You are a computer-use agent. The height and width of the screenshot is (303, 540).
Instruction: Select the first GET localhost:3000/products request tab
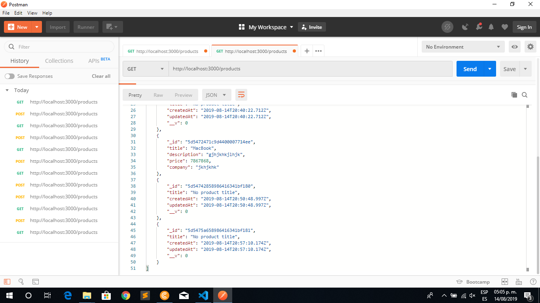click(167, 51)
